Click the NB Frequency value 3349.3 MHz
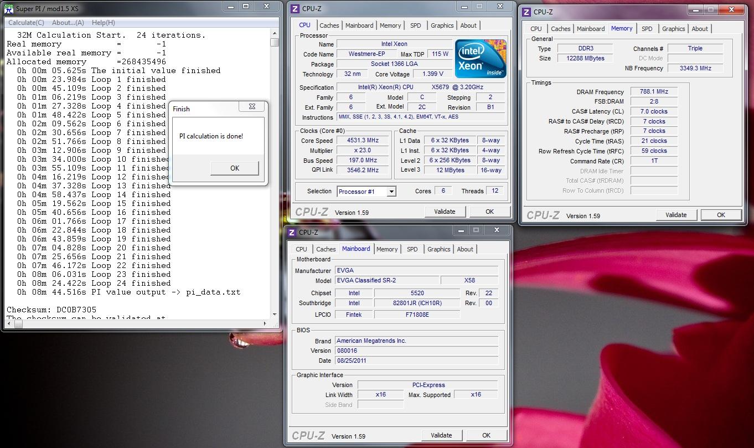Image resolution: width=754 pixels, height=448 pixels. tap(695, 68)
